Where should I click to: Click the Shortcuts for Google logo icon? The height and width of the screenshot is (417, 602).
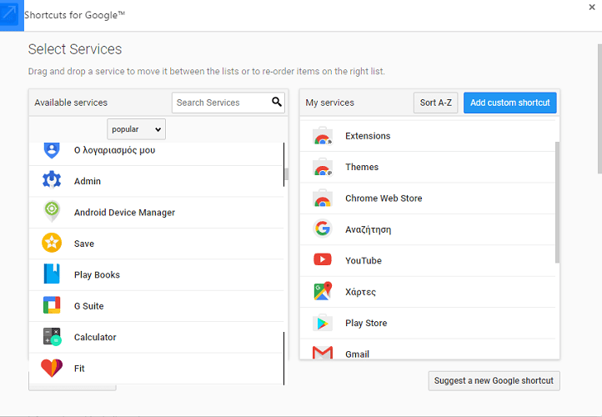pos(12,15)
